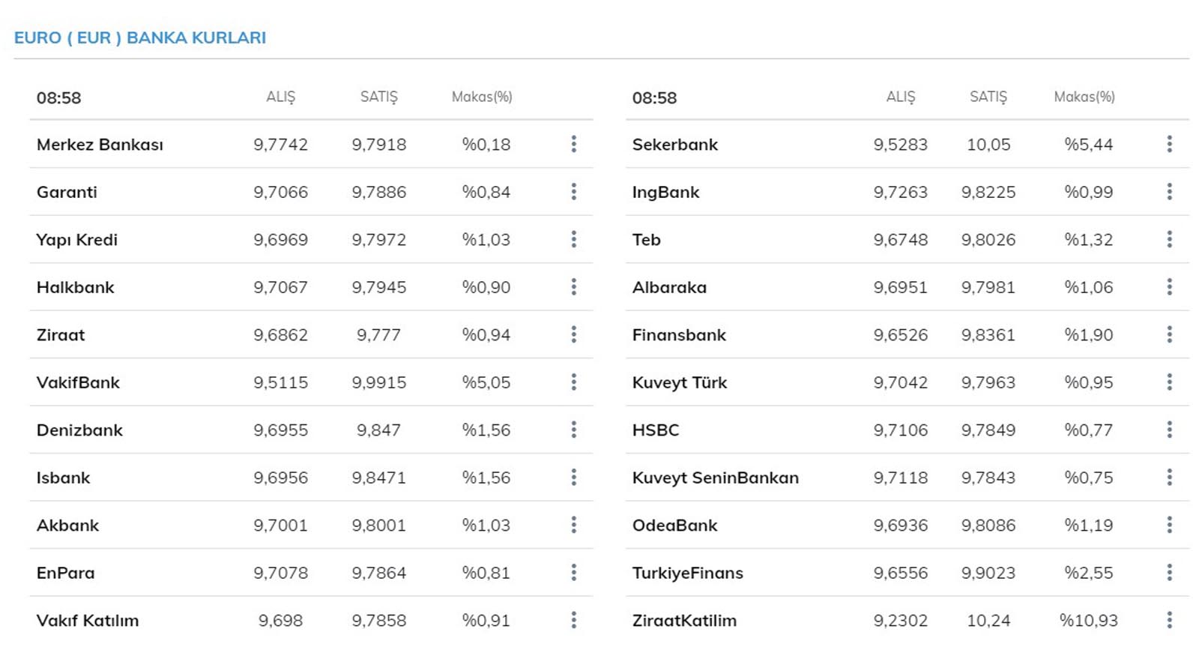Click the Euro (EUR) Banka Kurları heading
Screen dimensions: 1199x659
140,37
